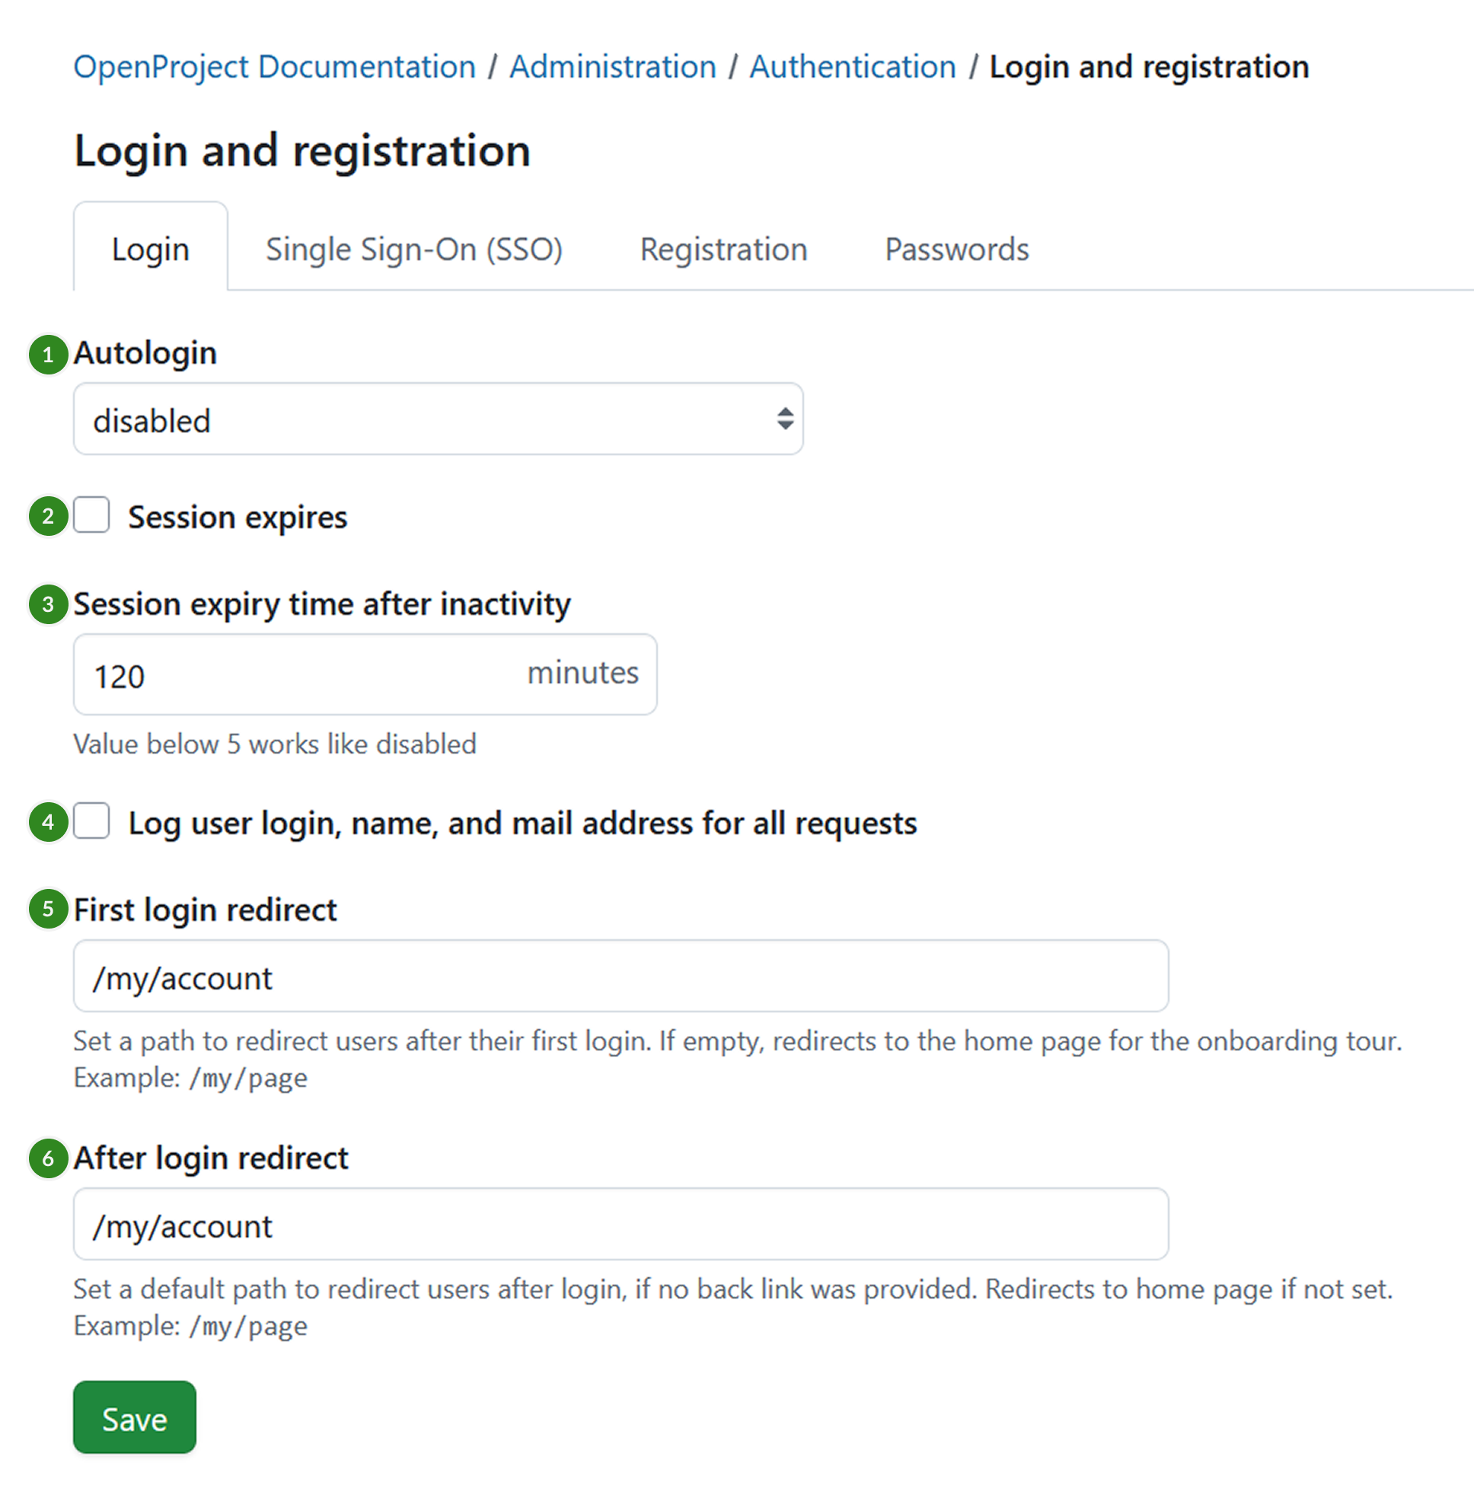The height and width of the screenshot is (1507, 1474).
Task: Click the green badge 3 near Session expiry time
Action: coord(48,604)
